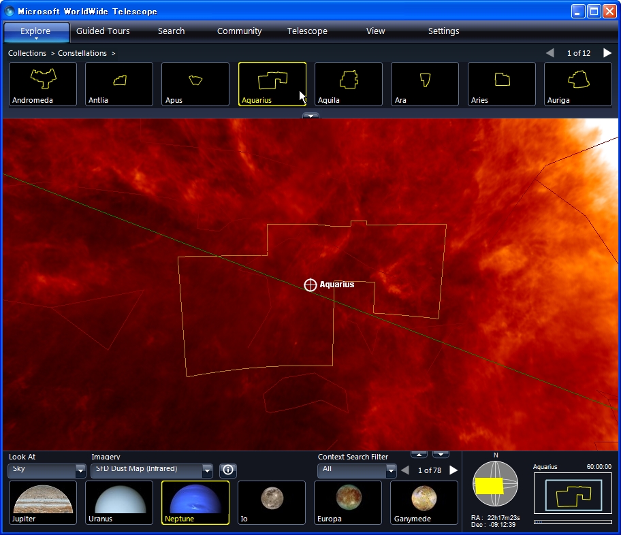This screenshot has width=621, height=535.
Task: Select the Europa thumbnail
Action: (x=348, y=503)
